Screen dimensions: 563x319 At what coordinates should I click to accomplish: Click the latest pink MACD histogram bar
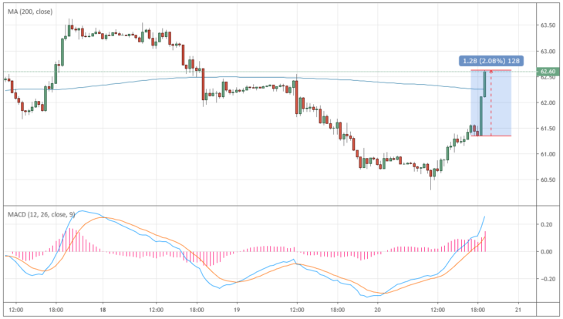(485, 241)
